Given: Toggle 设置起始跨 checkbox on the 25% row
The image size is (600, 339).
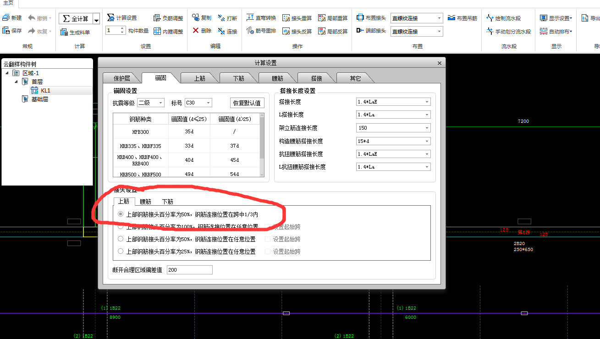Looking at the screenshot, I should 268,251.
